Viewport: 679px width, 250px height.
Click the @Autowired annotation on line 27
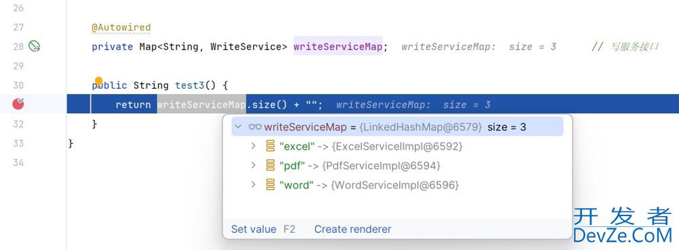point(122,27)
